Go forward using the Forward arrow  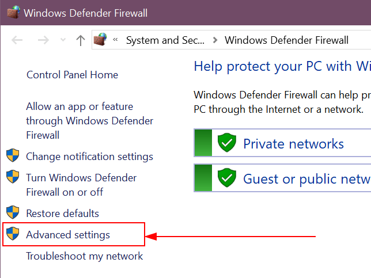click(x=43, y=40)
